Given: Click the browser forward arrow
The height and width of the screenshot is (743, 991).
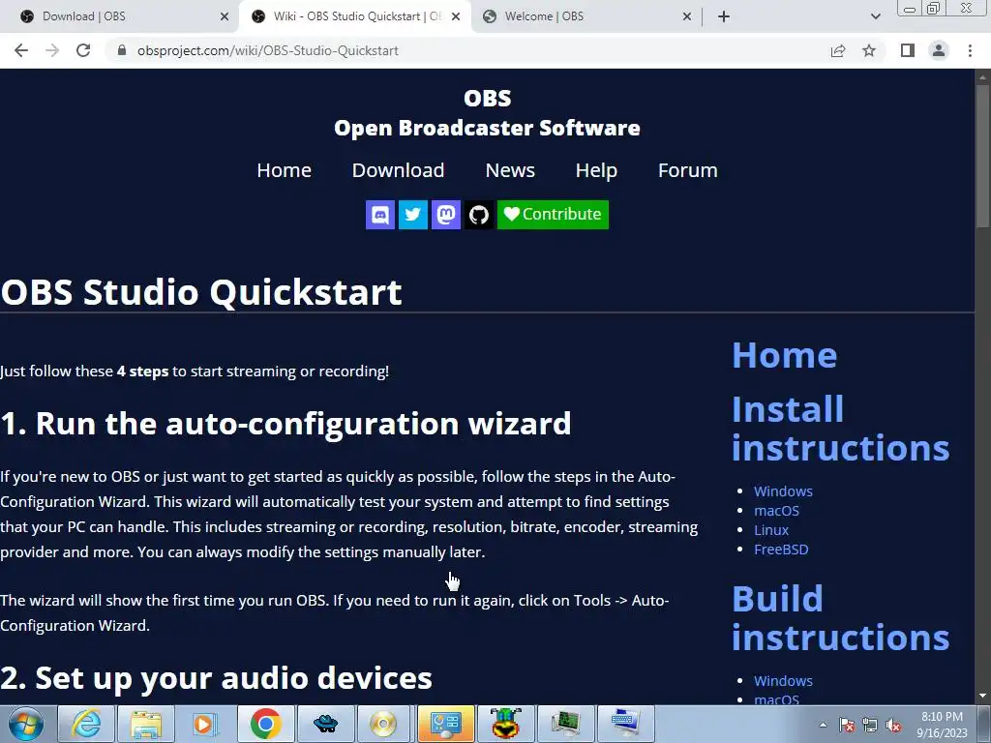Looking at the screenshot, I should coord(52,50).
